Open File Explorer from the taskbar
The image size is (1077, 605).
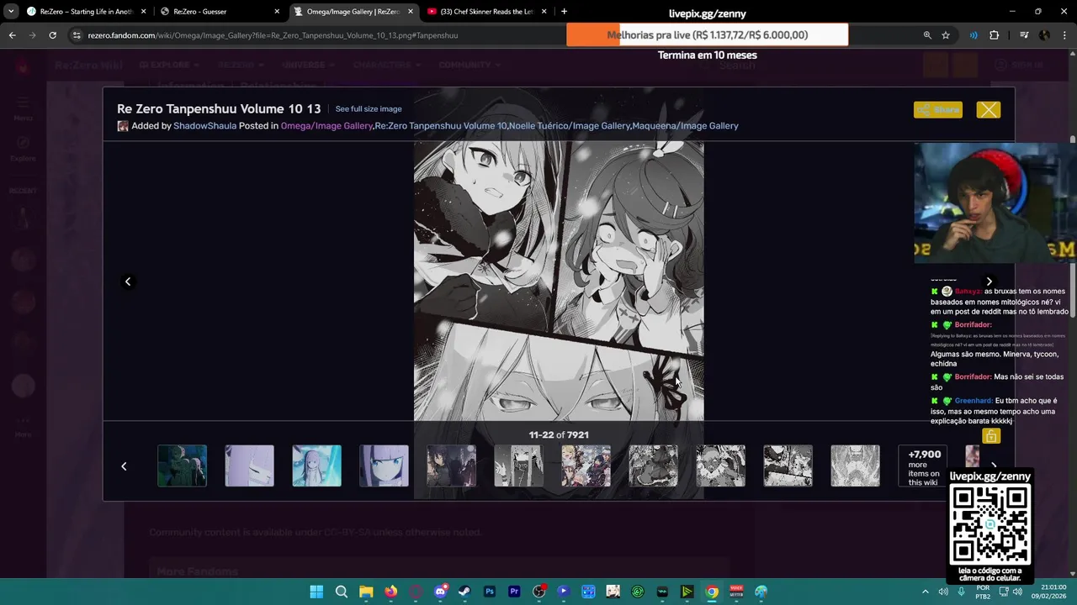[366, 592]
